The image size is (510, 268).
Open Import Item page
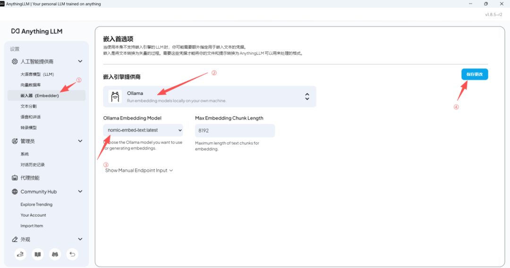pyautogui.click(x=32, y=226)
